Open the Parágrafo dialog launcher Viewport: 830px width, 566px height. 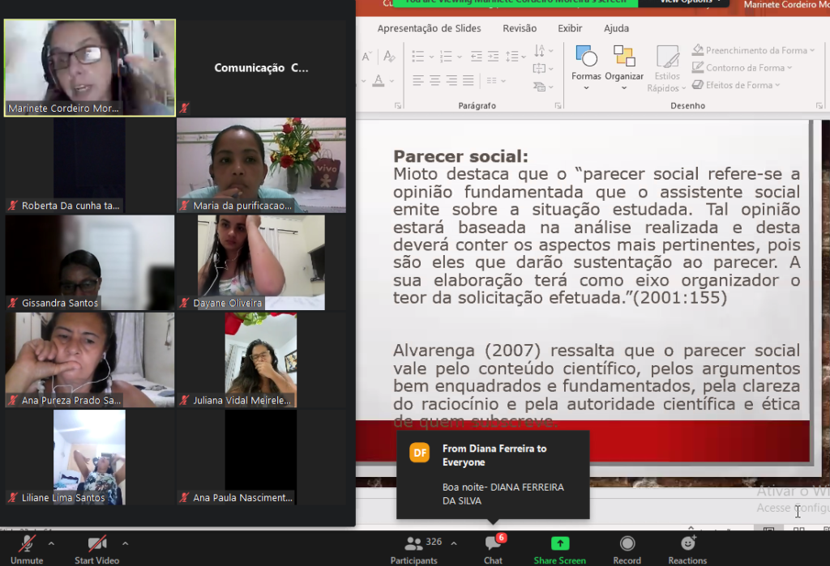pos(558,106)
